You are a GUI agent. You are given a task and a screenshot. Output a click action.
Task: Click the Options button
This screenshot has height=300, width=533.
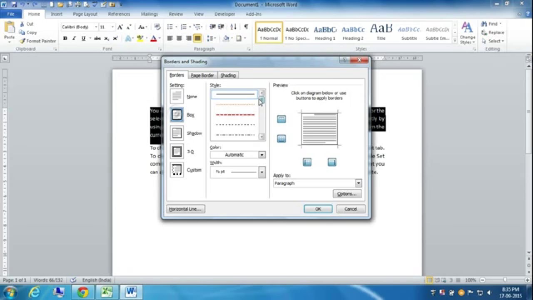347,194
